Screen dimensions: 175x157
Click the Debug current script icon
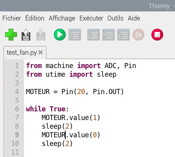point(75,35)
